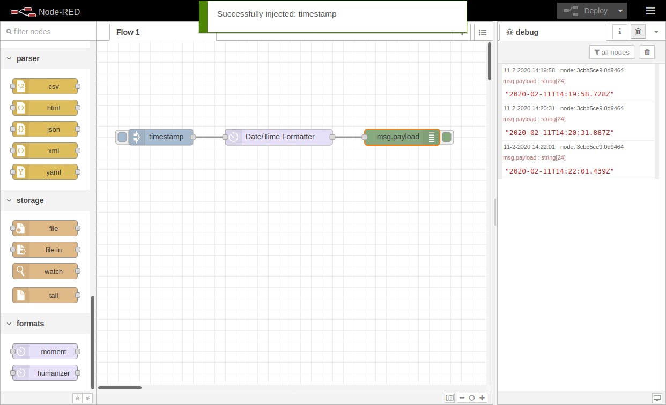Viewport: 666px width, 405px height.
Task: Open the debug messages bug tab icon
Action: click(638, 32)
